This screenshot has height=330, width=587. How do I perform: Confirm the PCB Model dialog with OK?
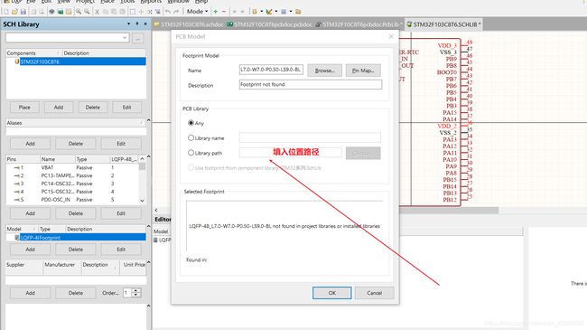[331, 293]
